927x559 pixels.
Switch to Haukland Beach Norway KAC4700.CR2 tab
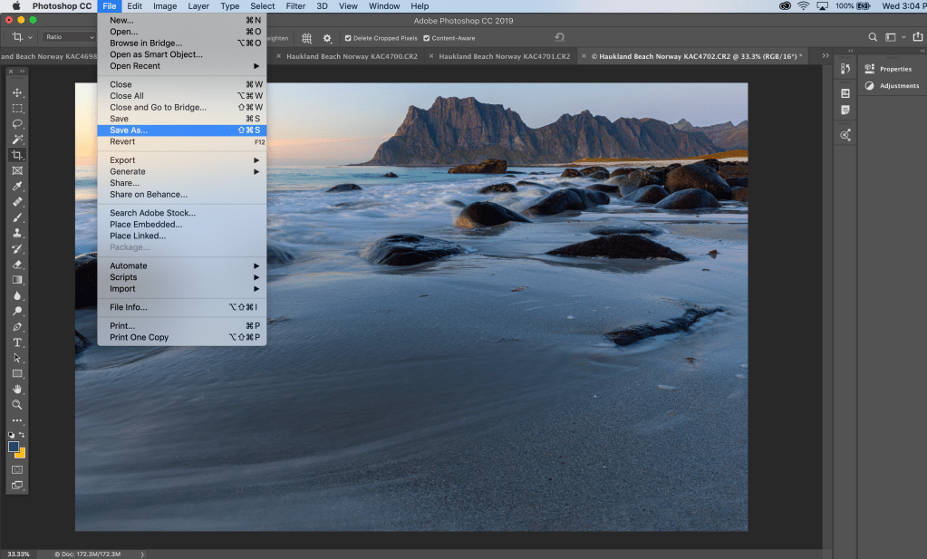(x=352, y=56)
